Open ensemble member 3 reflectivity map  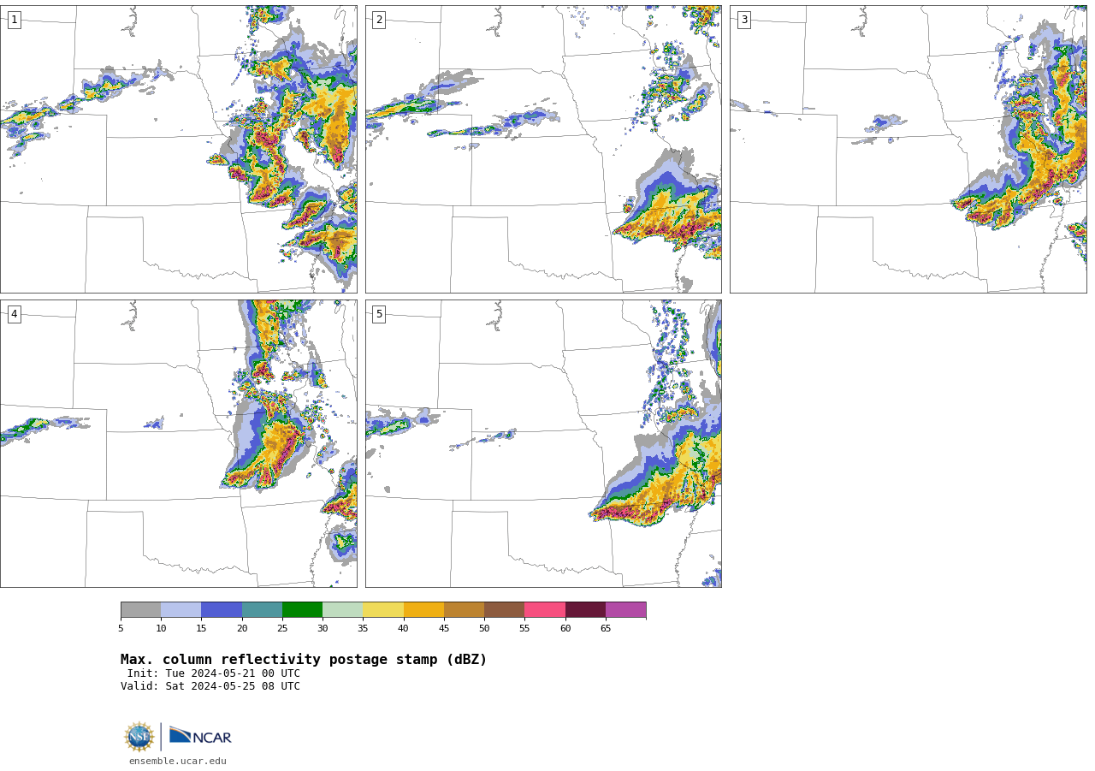pyautogui.click(x=909, y=149)
